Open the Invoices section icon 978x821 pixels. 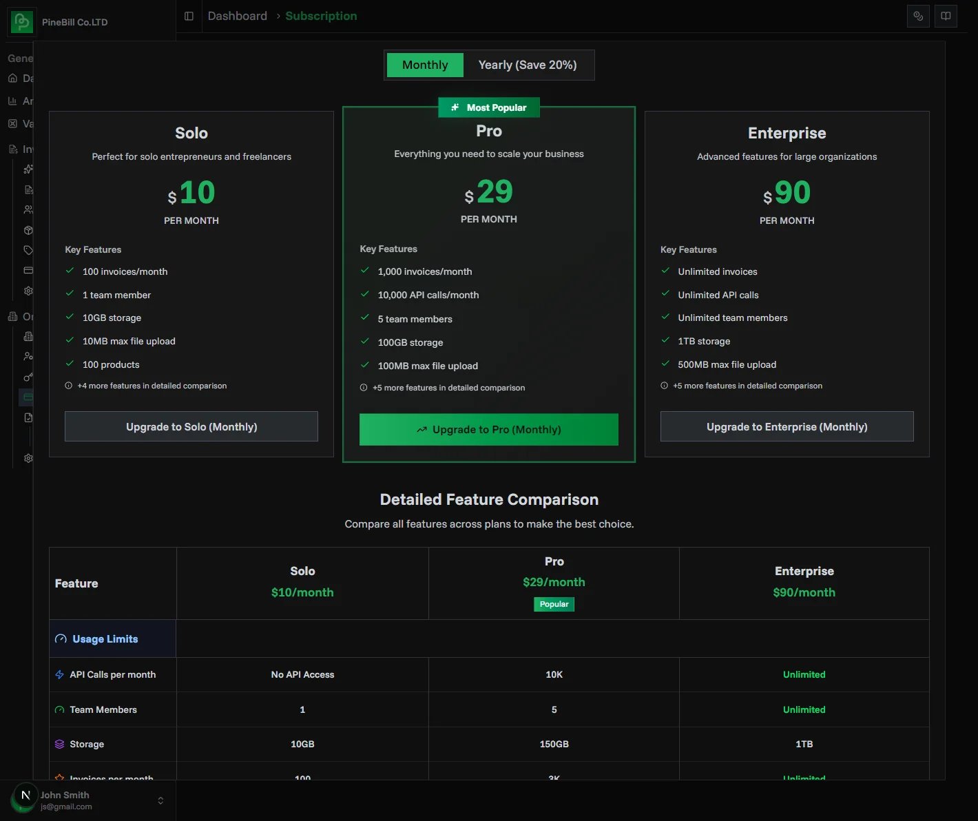click(12, 148)
